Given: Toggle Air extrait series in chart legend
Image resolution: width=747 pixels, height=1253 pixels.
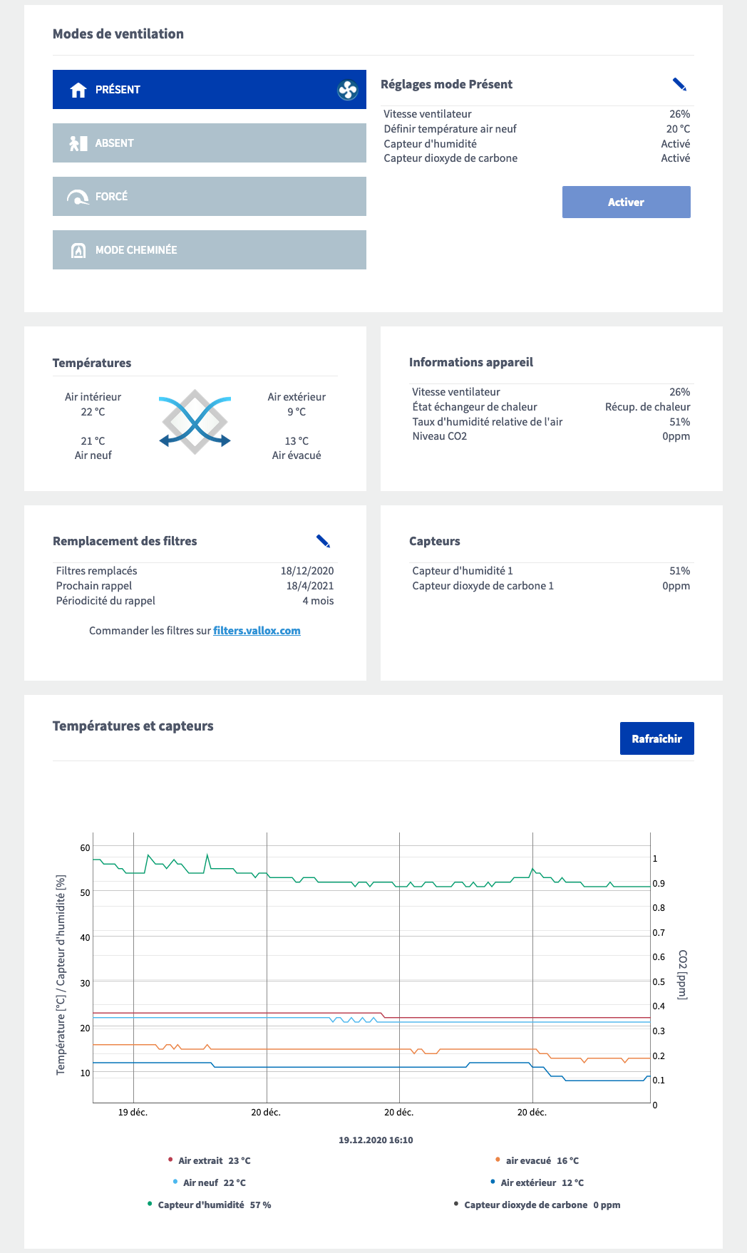Looking at the screenshot, I should tap(209, 1161).
